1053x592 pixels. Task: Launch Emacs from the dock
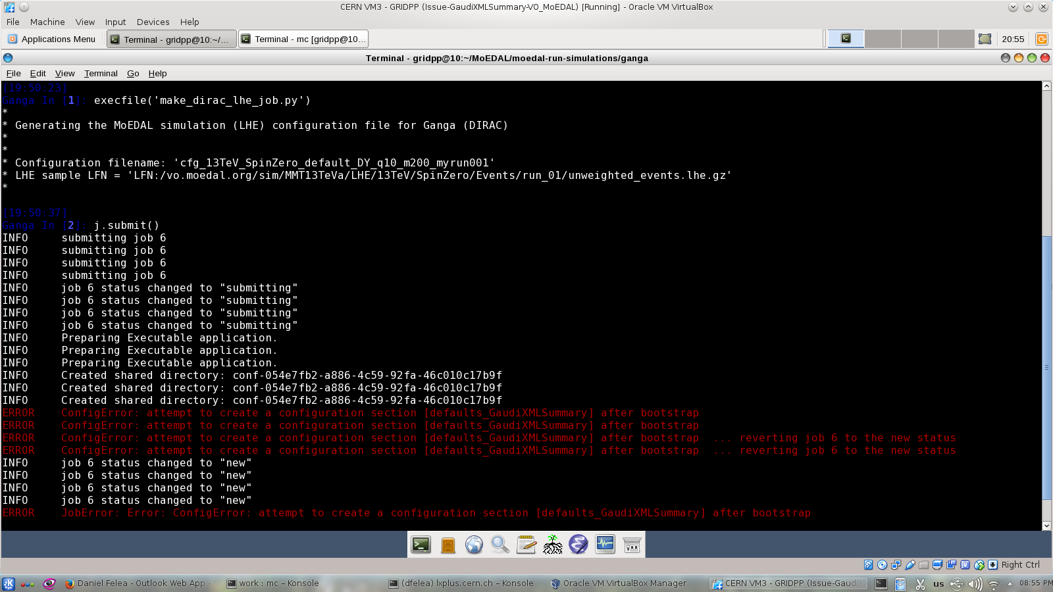pos(578,545)
